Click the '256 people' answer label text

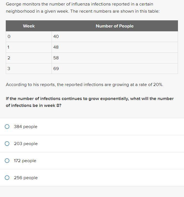26,178
